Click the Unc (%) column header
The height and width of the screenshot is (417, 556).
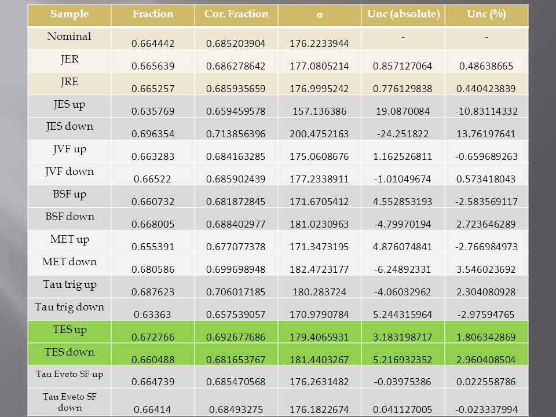pos(486,14)
